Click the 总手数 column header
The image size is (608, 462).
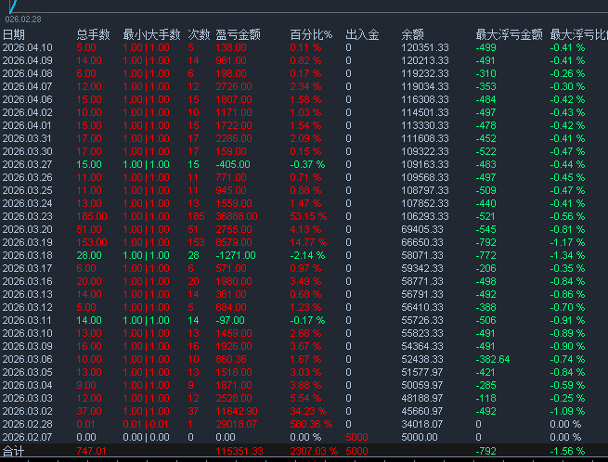pos(93,34)
